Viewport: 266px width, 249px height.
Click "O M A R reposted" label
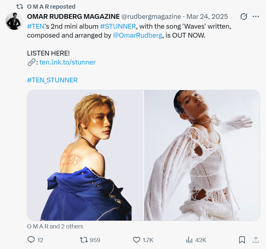[51, 6]
